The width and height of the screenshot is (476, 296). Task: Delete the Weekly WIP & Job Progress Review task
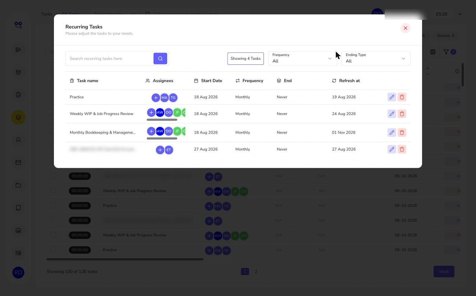[402, 114]
